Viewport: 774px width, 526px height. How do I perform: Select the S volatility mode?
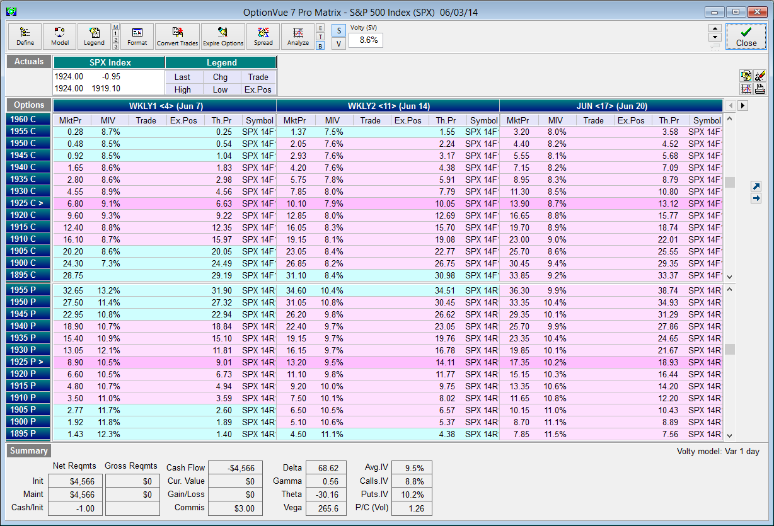(x=338, y=30)
